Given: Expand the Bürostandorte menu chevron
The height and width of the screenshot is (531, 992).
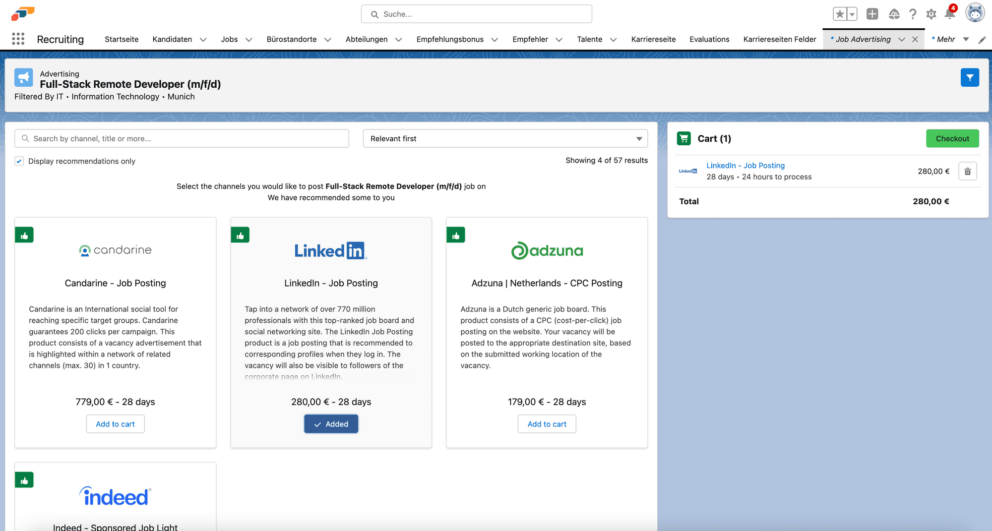Looking at the screenshot, I should (x=327, y=40).
